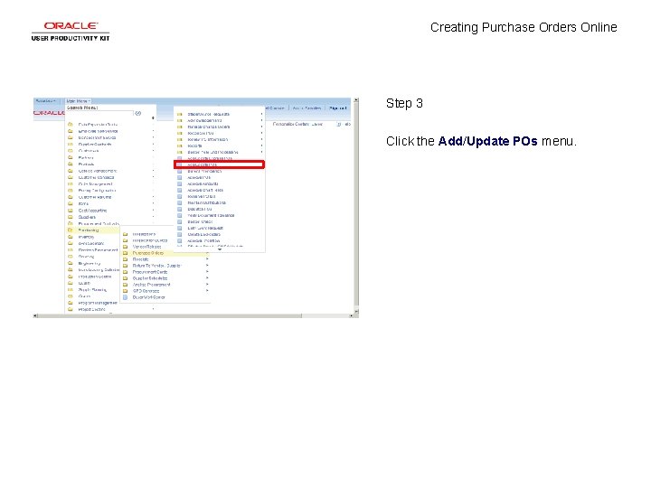This screenshot has height=488, width=651.
Task: Click the folder icon beside Manage Change Orders
Action: coord(180,127)
